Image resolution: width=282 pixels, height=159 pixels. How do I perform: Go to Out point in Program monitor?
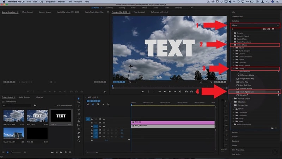[x=180, y=92]
